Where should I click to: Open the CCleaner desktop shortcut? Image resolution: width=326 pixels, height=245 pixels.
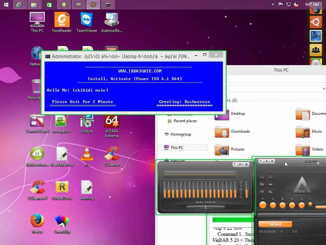112,157
